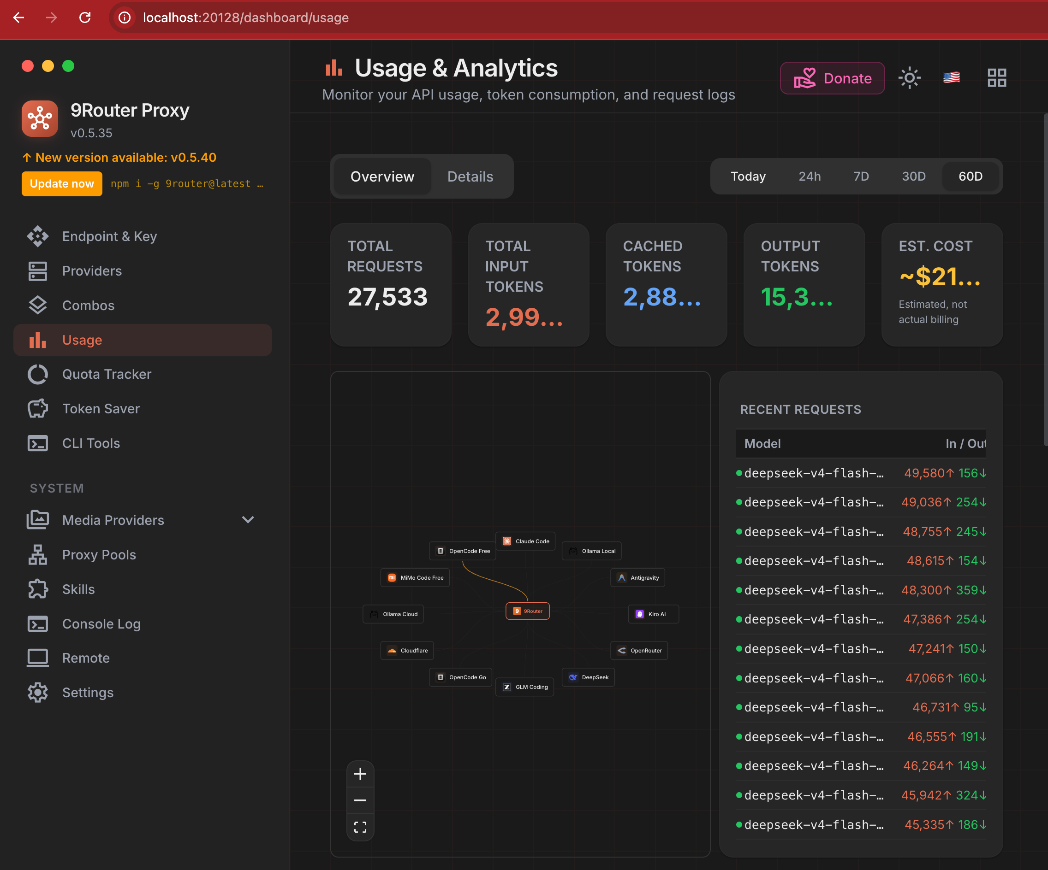
Task: Select the DeepSeek node
Action: (589, 677)
